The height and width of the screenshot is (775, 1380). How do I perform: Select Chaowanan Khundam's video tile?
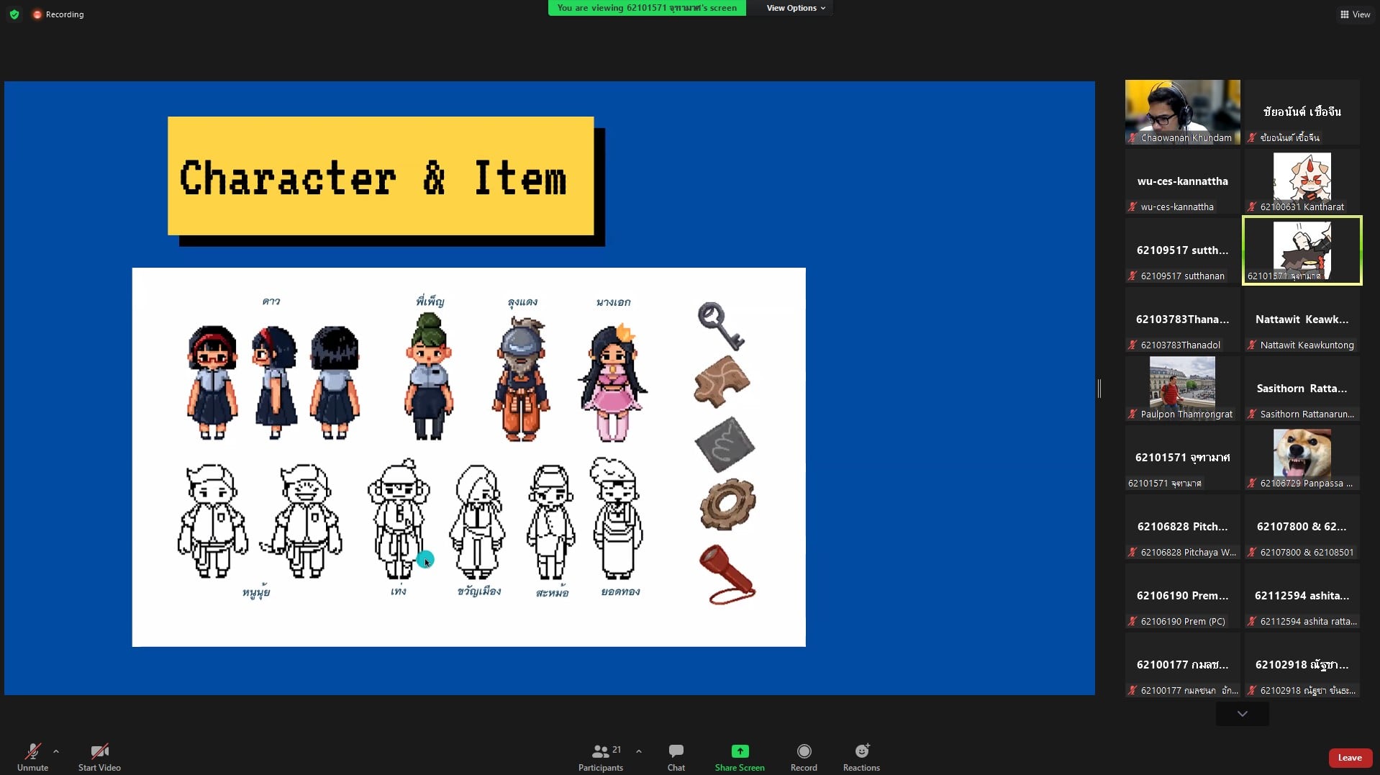(x=1182, y=112)
